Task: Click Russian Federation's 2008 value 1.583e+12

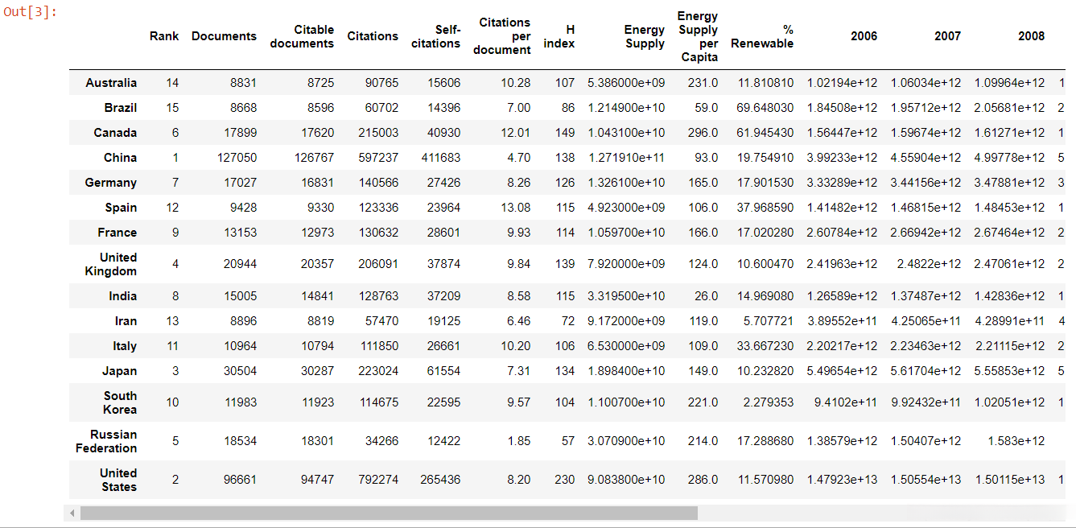Action: [1018, 441]
